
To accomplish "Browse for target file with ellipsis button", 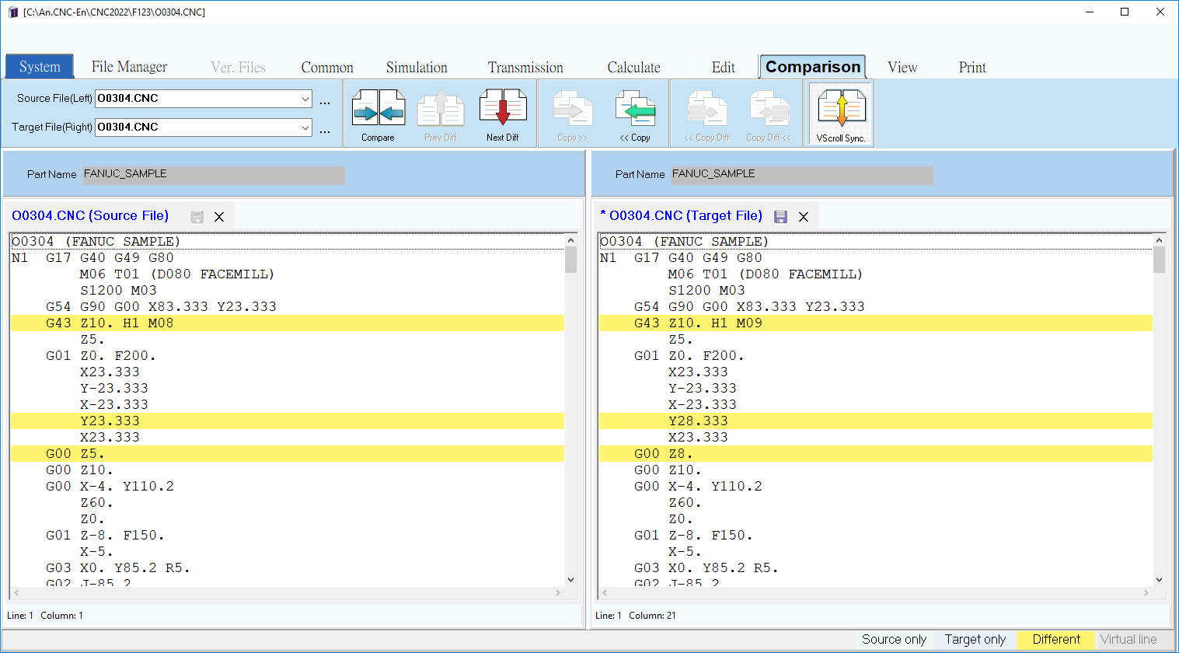I will [x=325, y=130].
